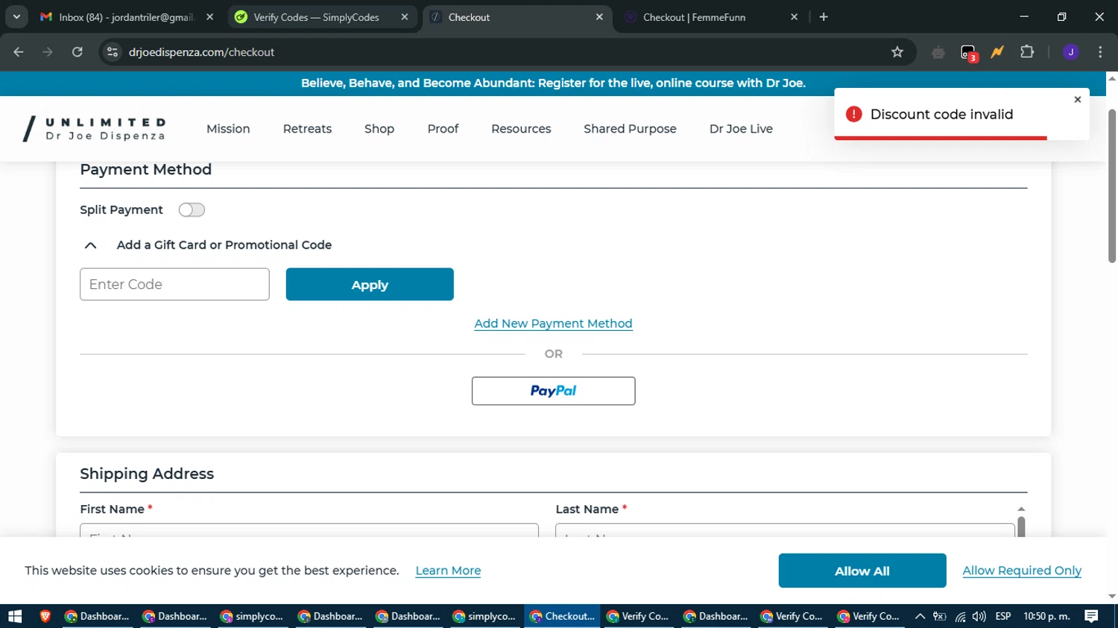
Task: Apply the promotional code
Action: tap(370, 285)
